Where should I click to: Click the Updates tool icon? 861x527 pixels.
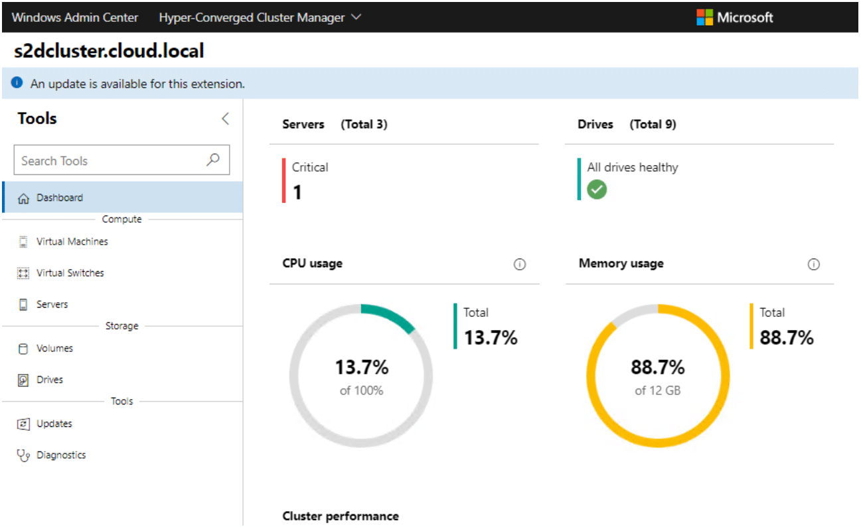click(24, 424)
